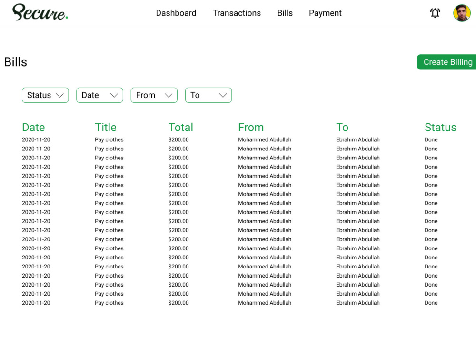Click last row's Mohammed Abdullah sender
The height and width of the screenshot is (357, 476).
tap(265, 303)
